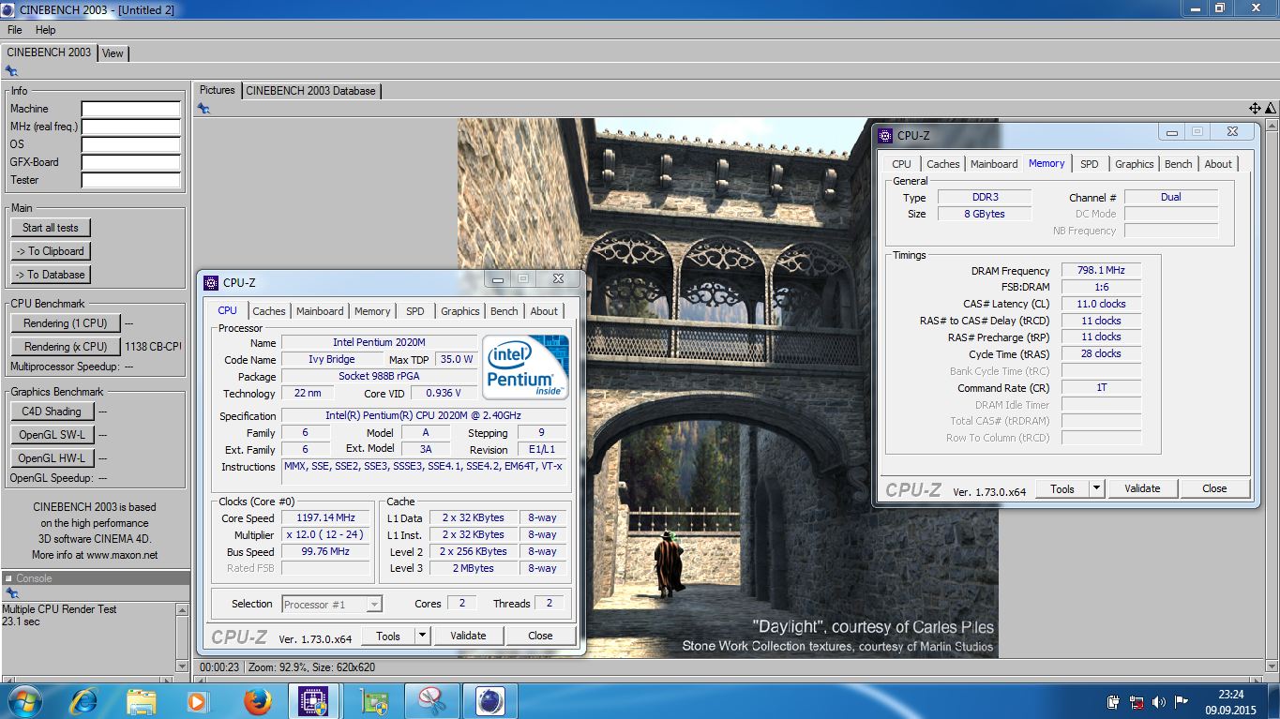Screen dimensions: 1280x719
Task: Click the Close button in CPU-Z Memory window
Action: click(x=1214, y=488)
